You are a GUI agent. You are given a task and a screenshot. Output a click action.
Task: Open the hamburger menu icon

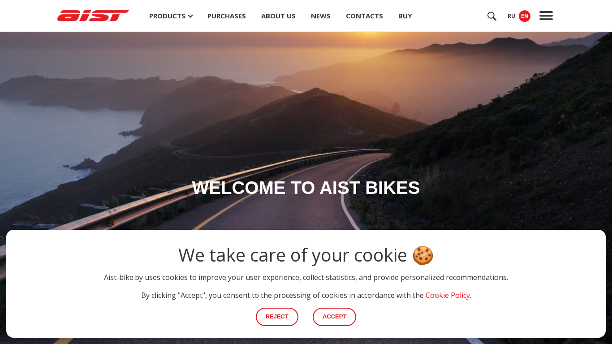[x=546, y=16]
